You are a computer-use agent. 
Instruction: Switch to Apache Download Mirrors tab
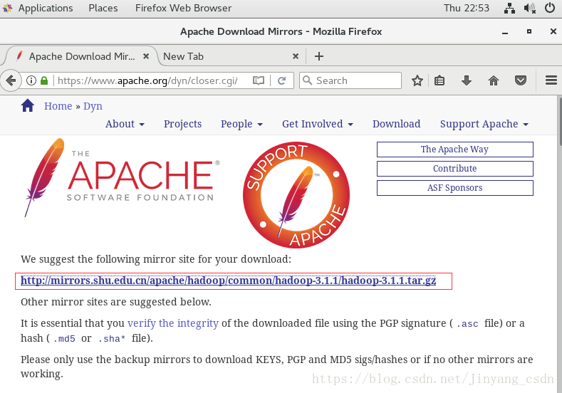pos(82,56)
